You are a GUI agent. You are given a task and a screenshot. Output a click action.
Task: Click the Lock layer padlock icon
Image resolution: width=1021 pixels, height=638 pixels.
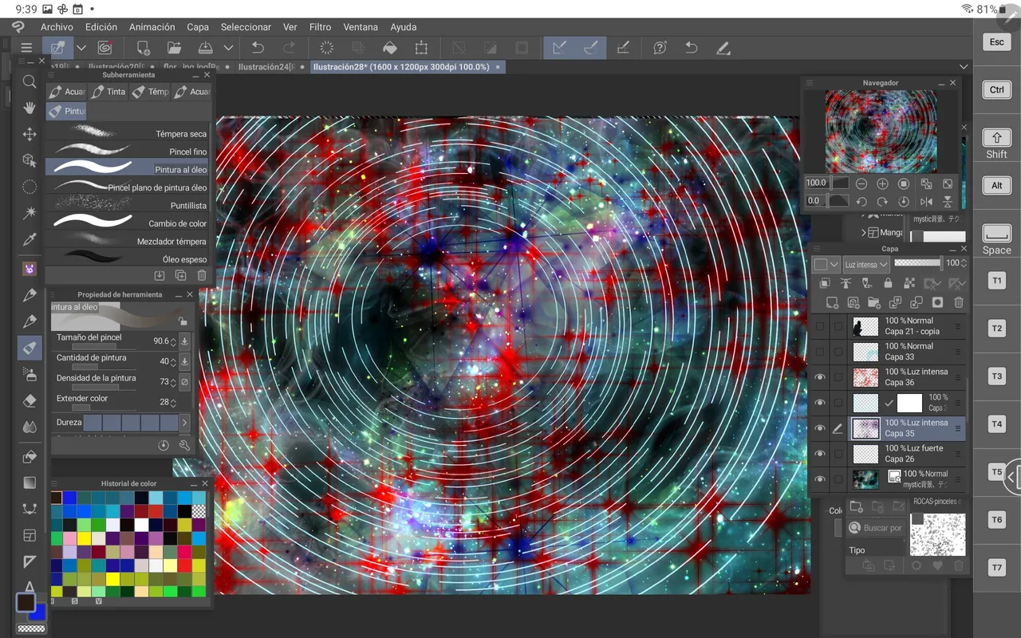tap(889, 283)
